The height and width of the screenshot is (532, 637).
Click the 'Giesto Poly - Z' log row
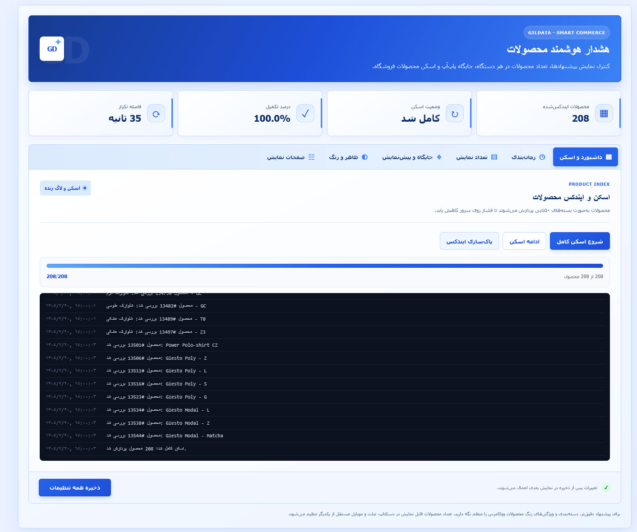[x=325, y=358]
